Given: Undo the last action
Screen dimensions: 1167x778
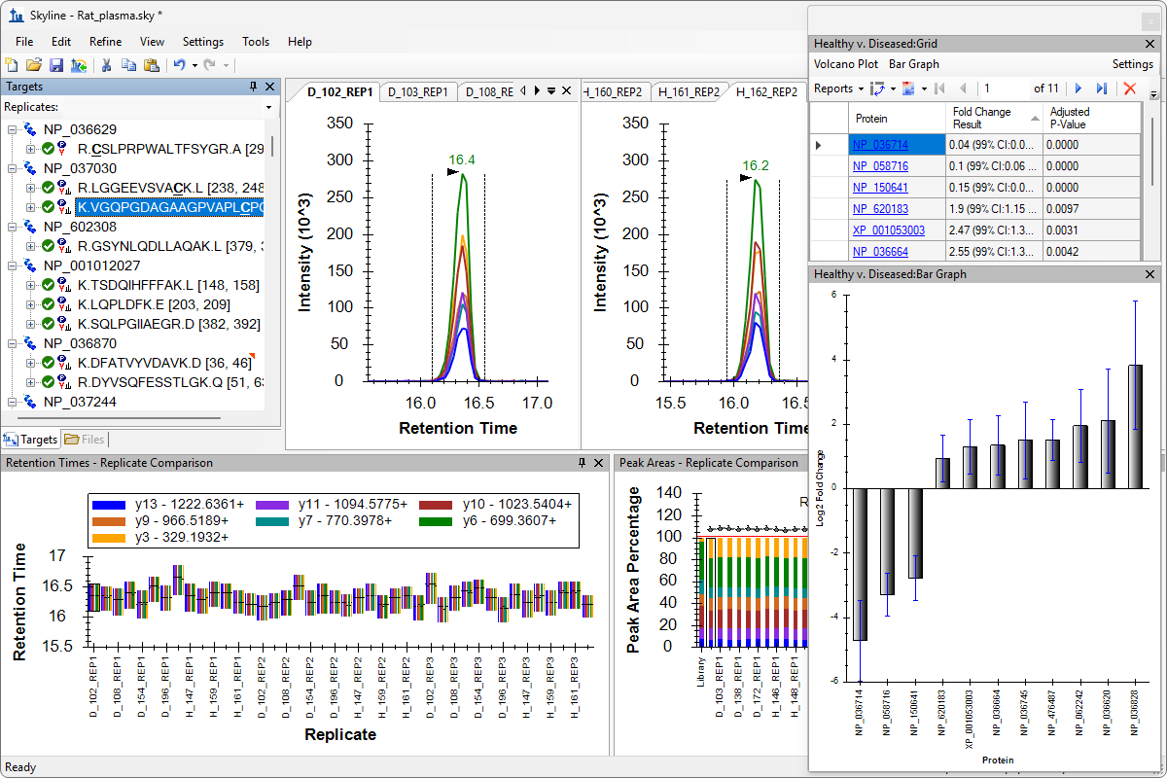Looking at the screenshot, I should pyautogui.click(x=179, y=65).
